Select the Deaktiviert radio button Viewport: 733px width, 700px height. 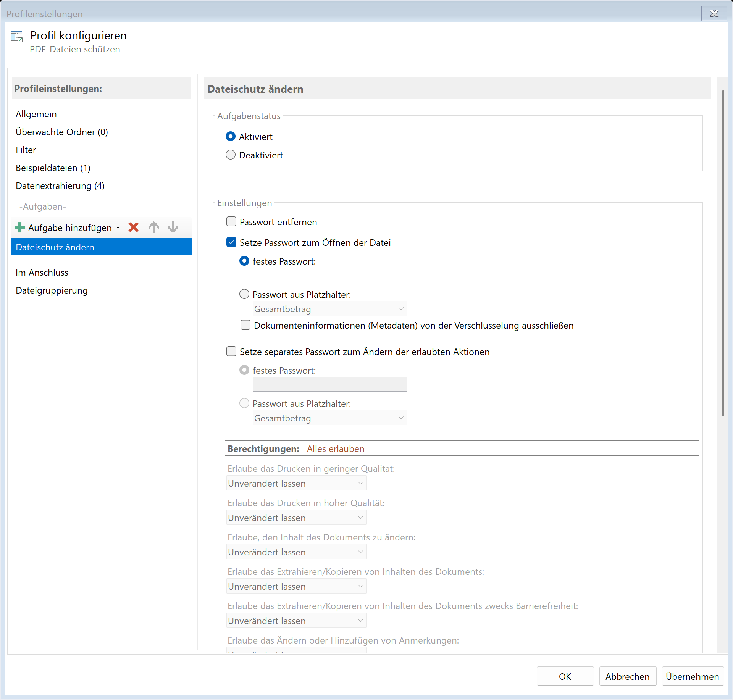231,155
